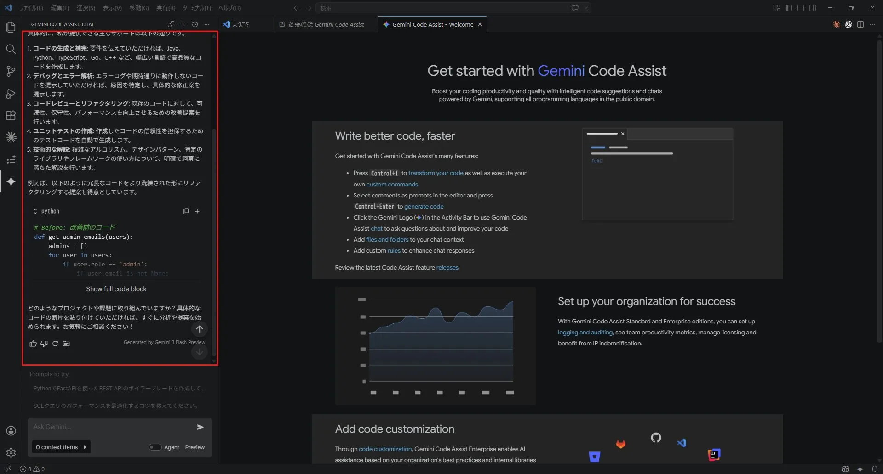
Task: Click the Copilot icon in the status bar
Action: [x=845, y=469]
